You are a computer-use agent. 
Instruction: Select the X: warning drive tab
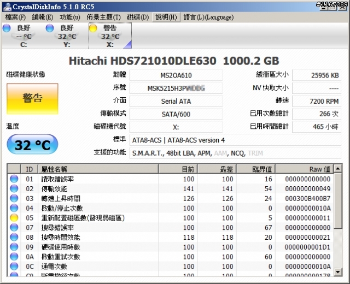[x=110, y=35]
